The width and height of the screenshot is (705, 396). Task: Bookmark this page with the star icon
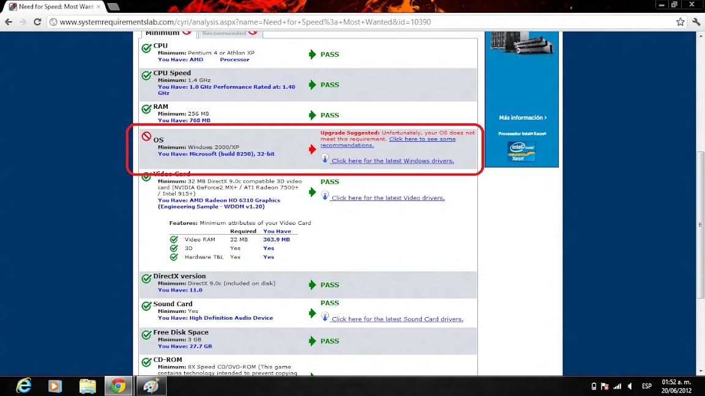(681, 21)
